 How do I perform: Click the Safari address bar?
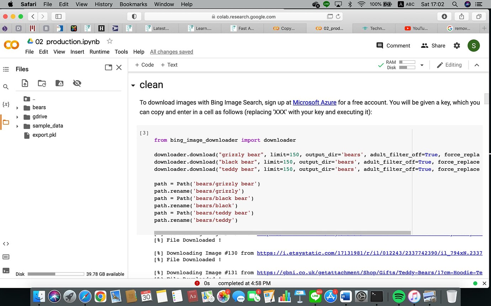point(243,16)
